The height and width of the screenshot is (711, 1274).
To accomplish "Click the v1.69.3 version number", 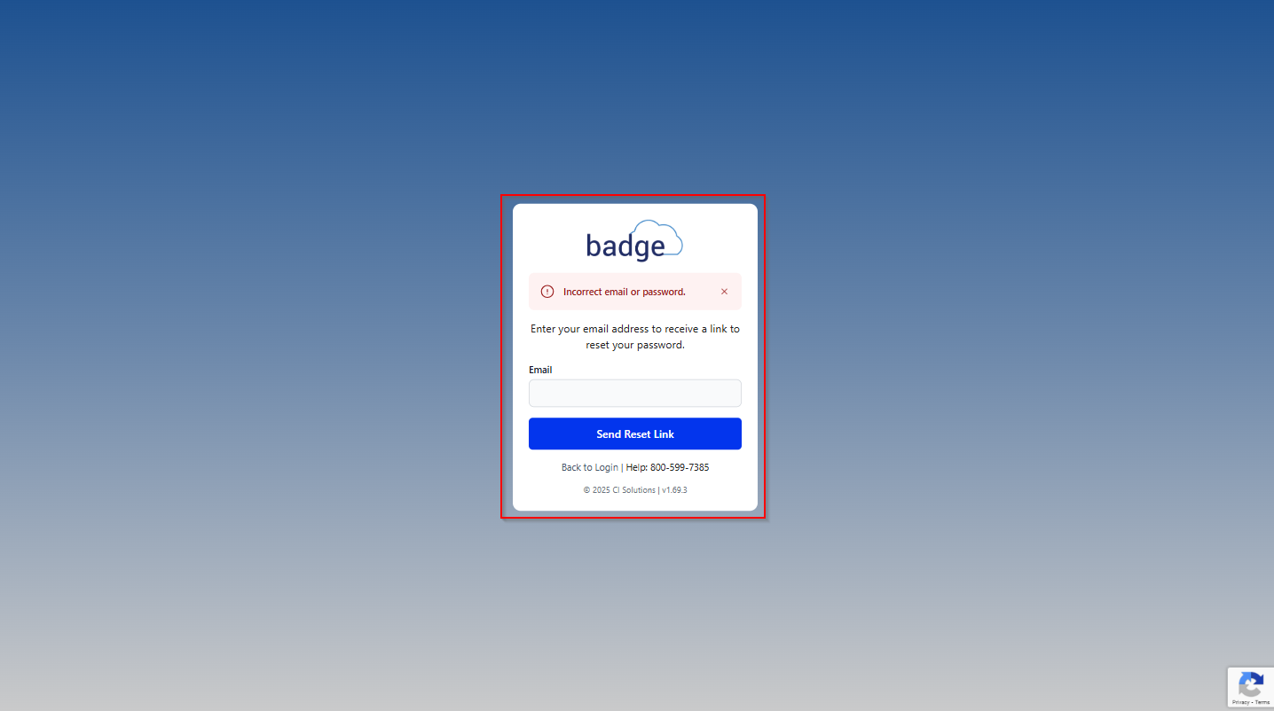I will [674, 490].
